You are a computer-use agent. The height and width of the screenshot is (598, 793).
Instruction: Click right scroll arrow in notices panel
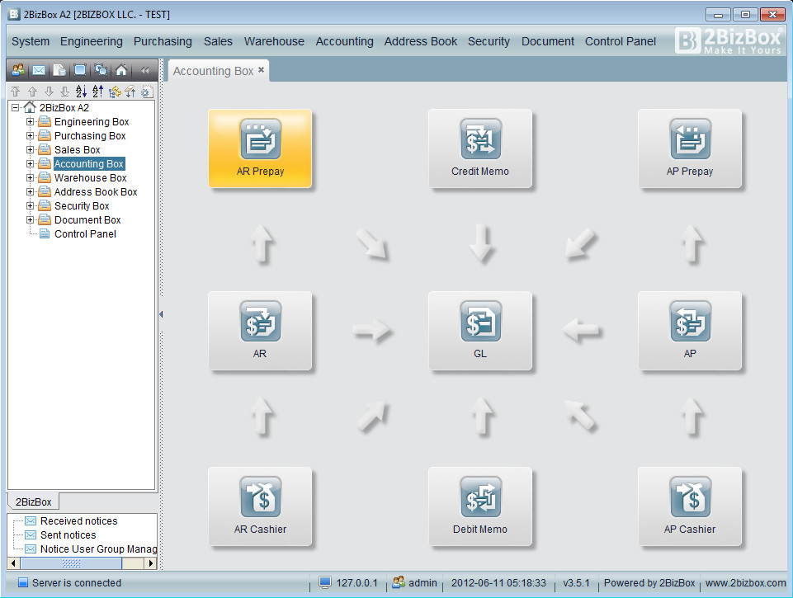click(x=150, y=563)
